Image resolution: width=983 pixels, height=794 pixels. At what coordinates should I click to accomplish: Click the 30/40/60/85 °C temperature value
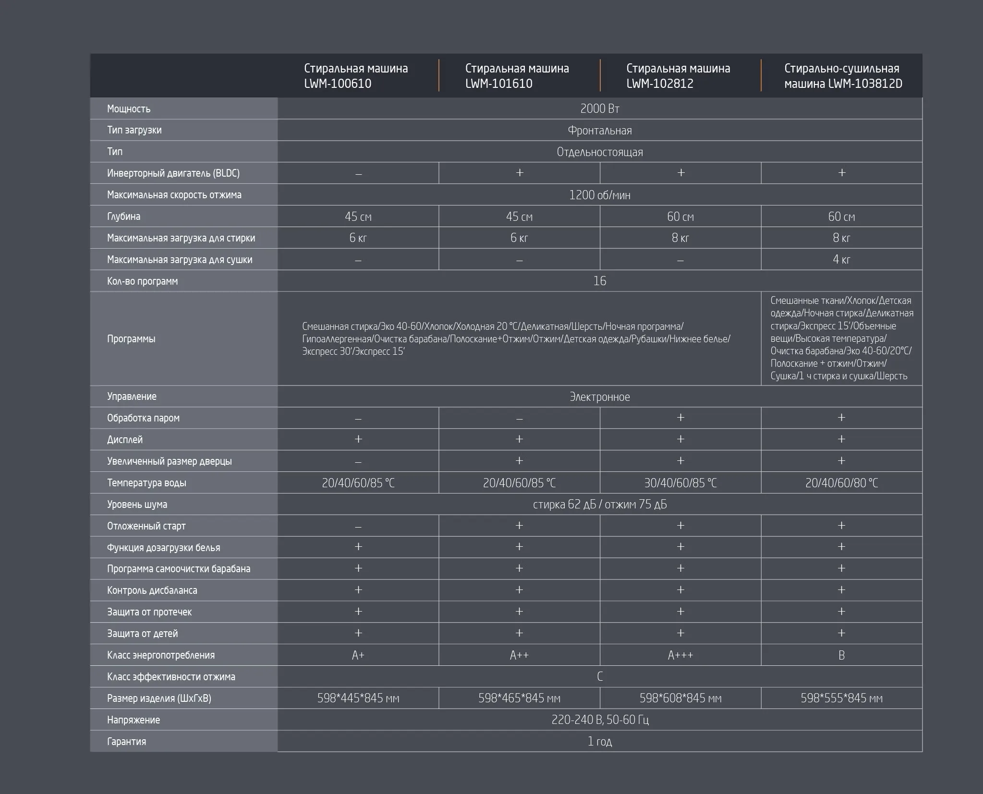coord(680,483)
